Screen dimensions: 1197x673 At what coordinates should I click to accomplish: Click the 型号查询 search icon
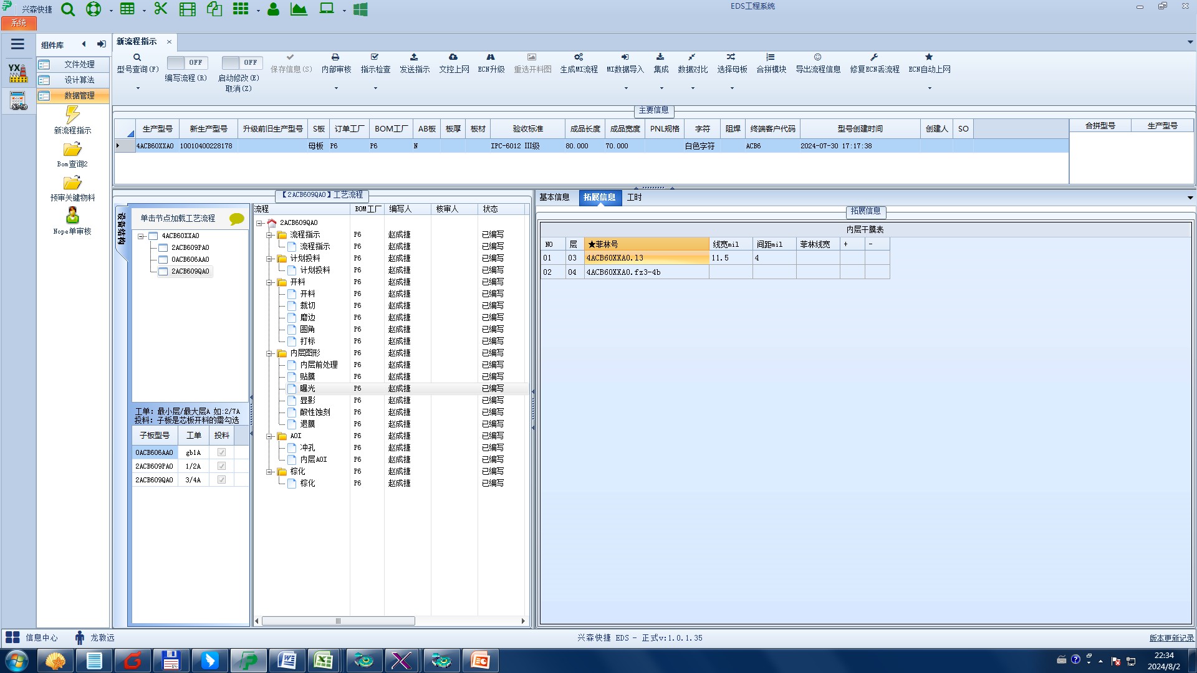pos(137,57)
